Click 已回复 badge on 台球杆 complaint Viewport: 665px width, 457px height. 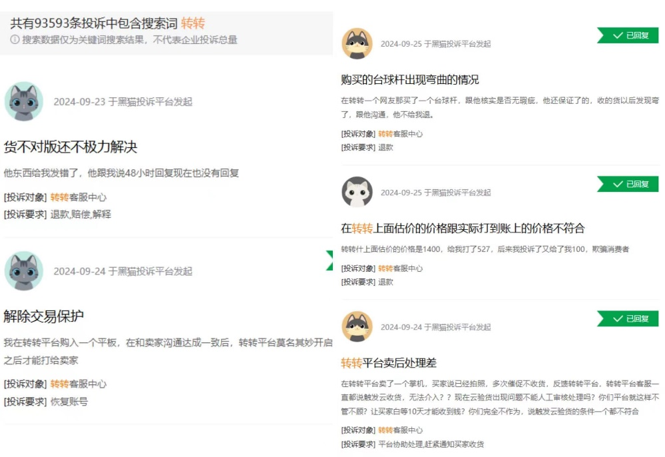coord(628,35)
